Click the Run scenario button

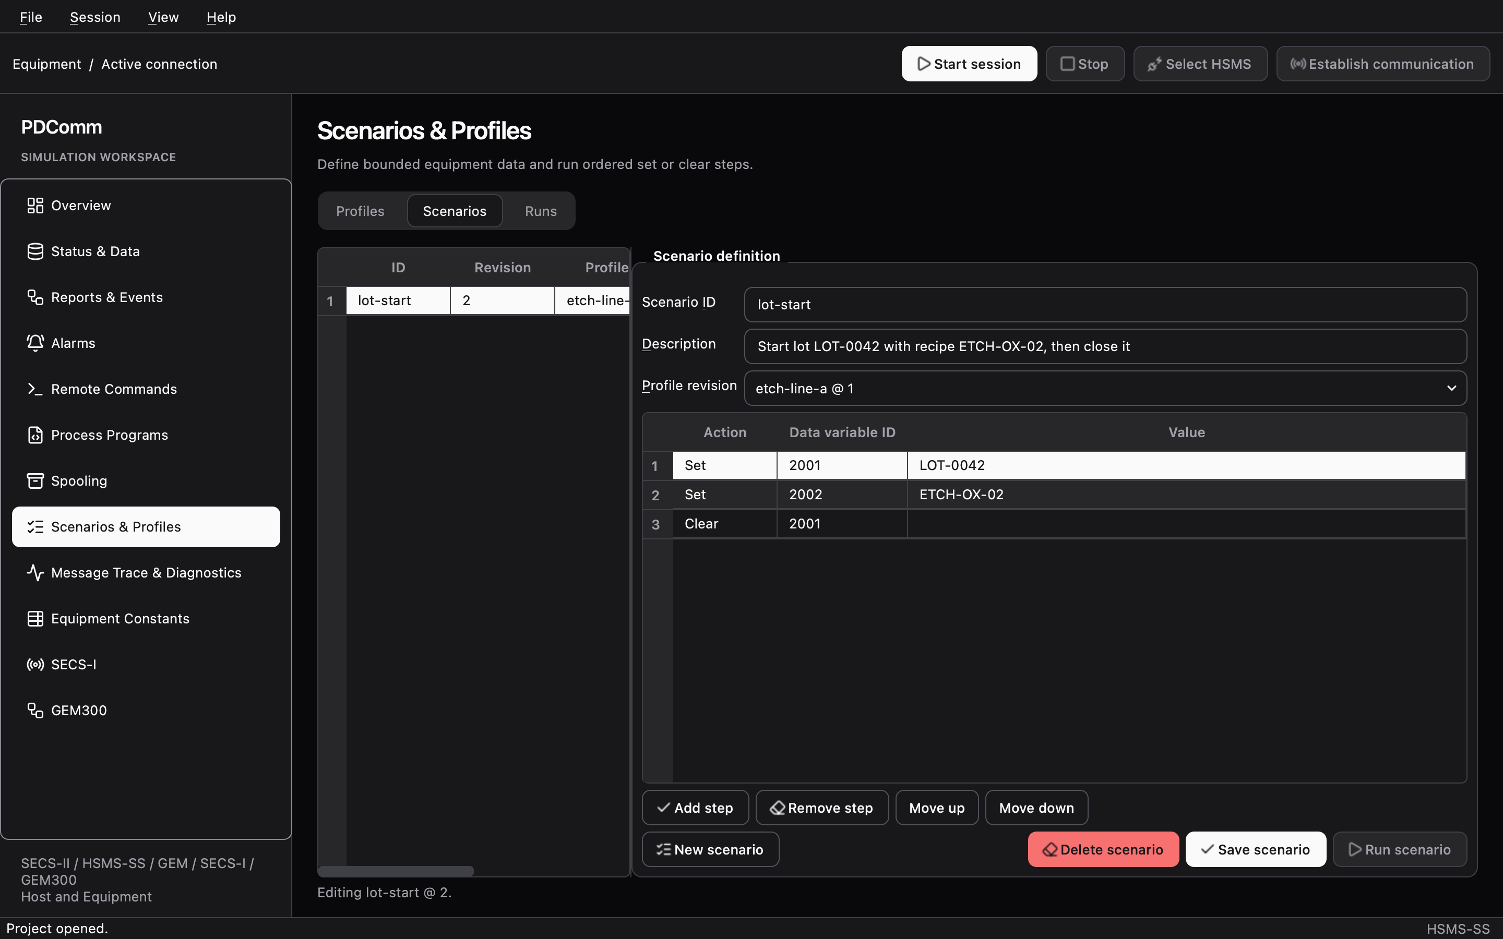point(1399,849)
